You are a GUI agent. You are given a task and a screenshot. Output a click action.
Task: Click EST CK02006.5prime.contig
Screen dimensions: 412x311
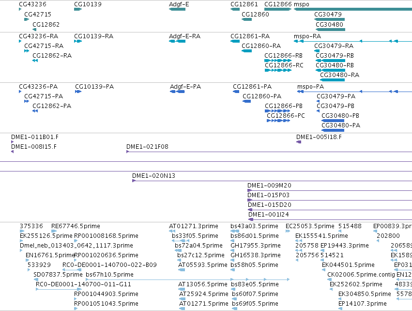361,275
